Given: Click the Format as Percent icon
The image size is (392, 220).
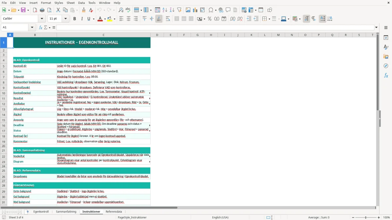Looking at the screenshot, I should point(210,19).
